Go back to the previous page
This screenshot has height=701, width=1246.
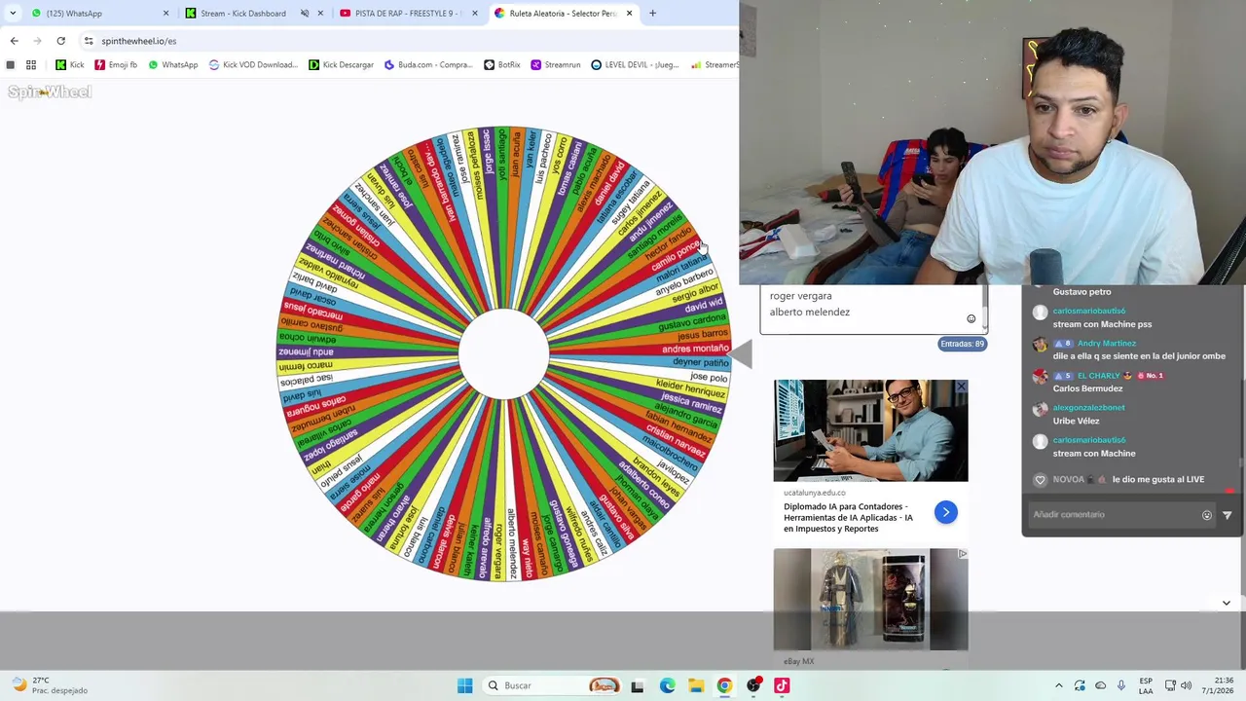tap(14, 41)
